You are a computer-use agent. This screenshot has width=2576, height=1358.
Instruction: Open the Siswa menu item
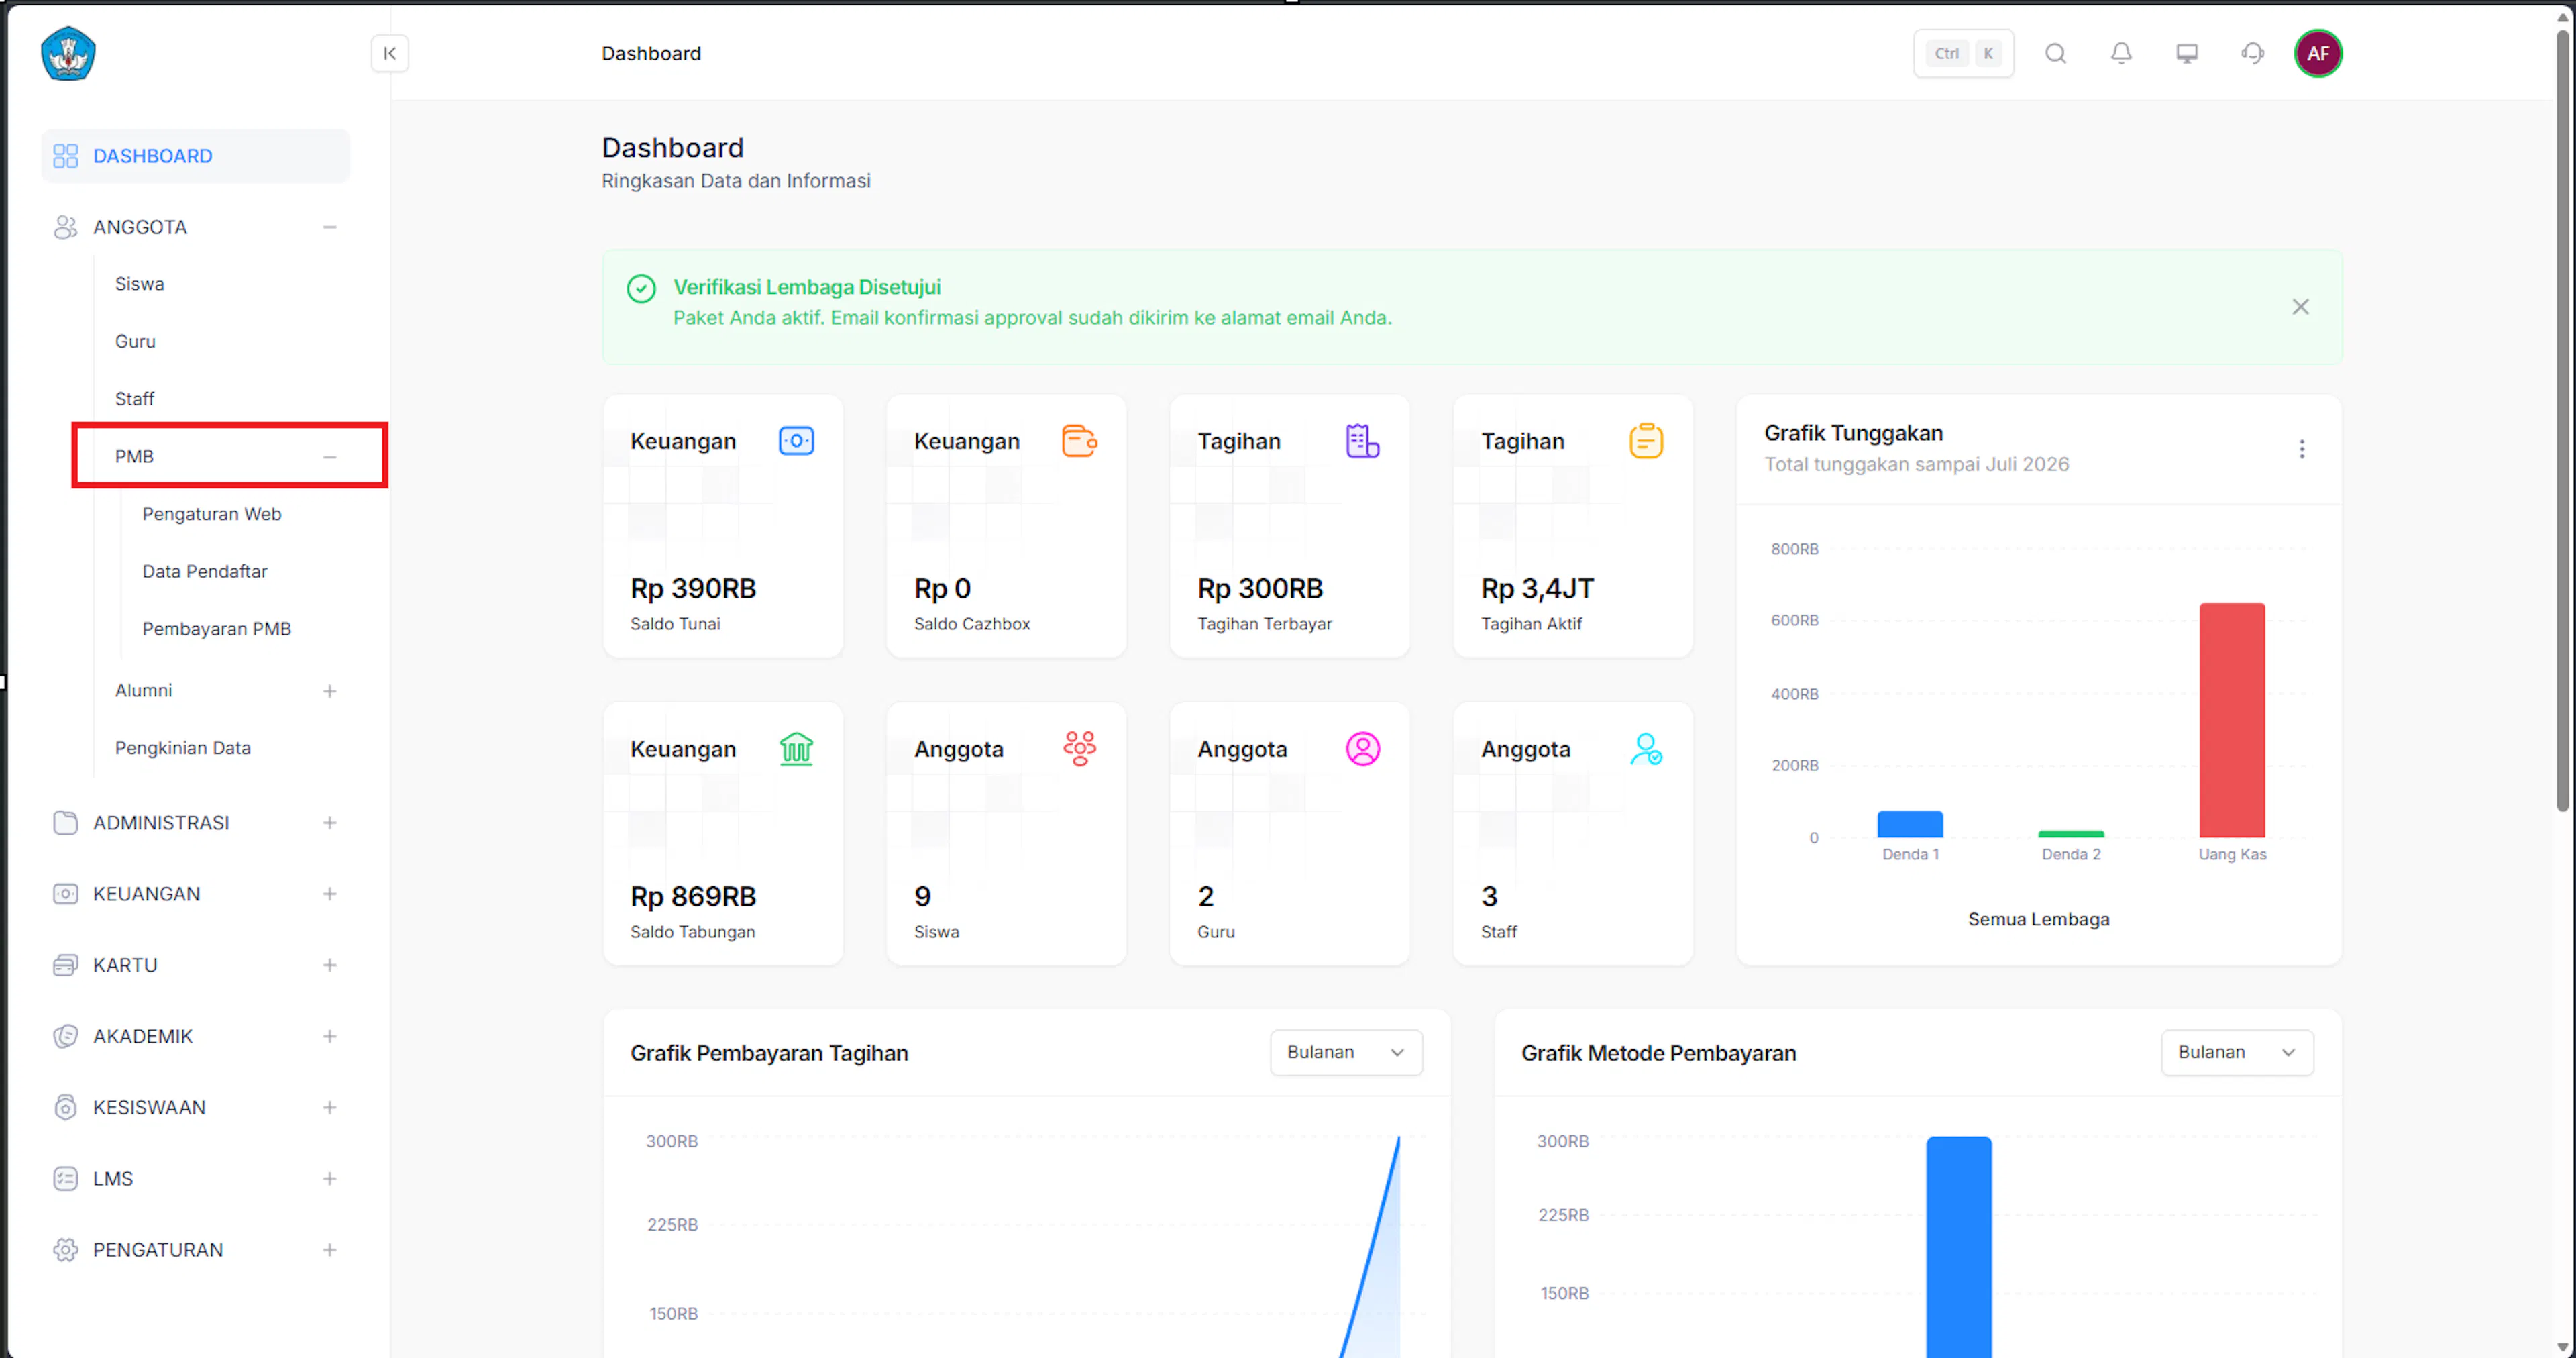click(x=139, y=284)
